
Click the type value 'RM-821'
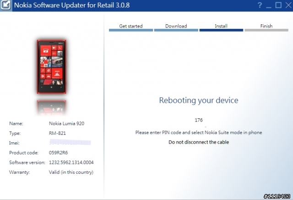coord(57,133)
